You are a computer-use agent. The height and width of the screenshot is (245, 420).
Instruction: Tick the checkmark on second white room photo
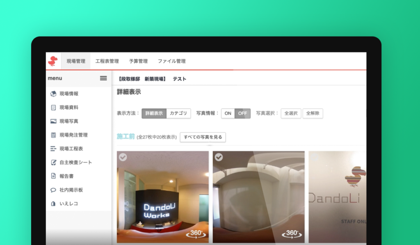click(219, 157)
